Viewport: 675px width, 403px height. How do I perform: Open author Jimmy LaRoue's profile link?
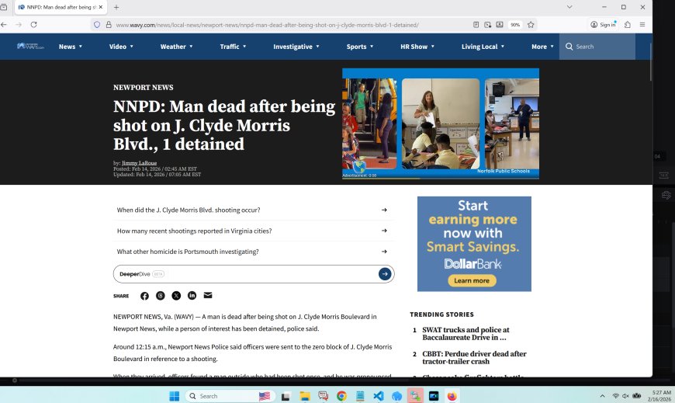[x=139, y=163]
